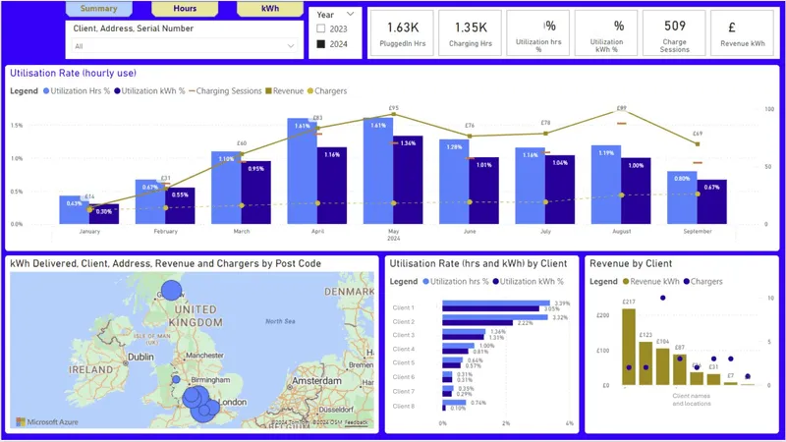Expand the Year slicer chevron

point(351,14)
